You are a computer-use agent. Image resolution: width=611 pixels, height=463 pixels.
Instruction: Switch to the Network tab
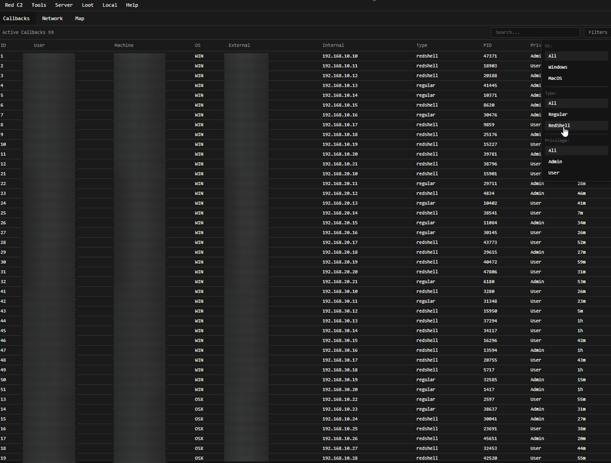52,18
